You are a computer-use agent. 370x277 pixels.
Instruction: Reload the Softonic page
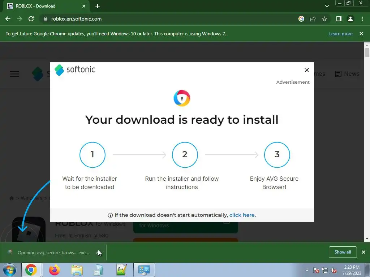[31, 19]
